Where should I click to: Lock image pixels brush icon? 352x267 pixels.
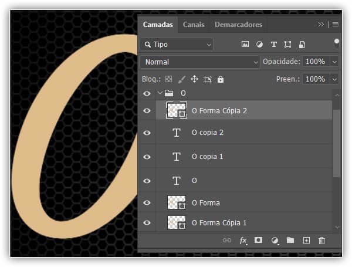coord(182,79)
